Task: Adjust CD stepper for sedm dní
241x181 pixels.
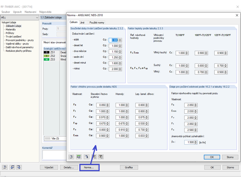Action: pos(120,57)
